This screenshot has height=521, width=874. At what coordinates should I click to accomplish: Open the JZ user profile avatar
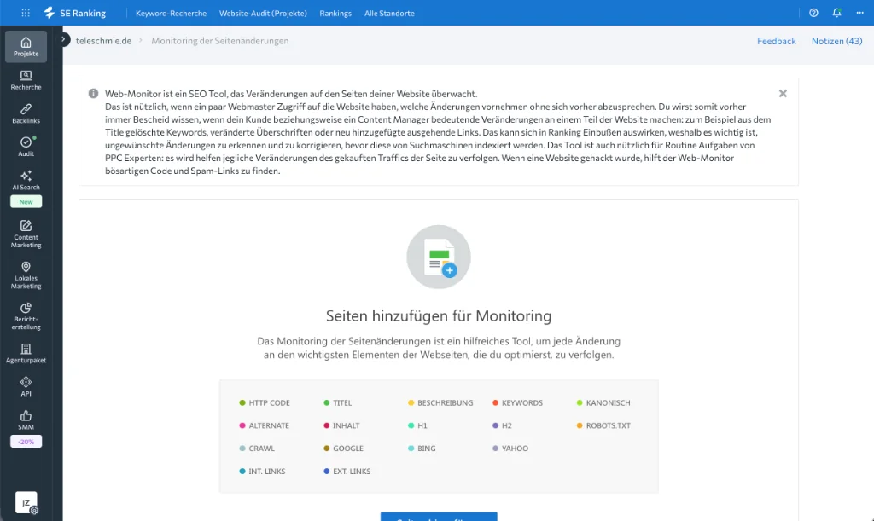tap(26, 502)
